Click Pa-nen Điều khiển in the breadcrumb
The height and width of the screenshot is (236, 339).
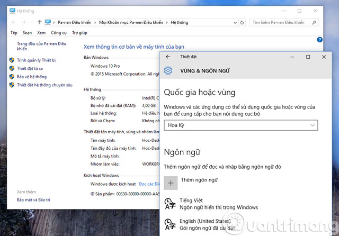tap(75, 22)
